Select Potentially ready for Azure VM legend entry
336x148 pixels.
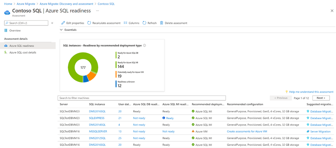click(x=129, y=75)
